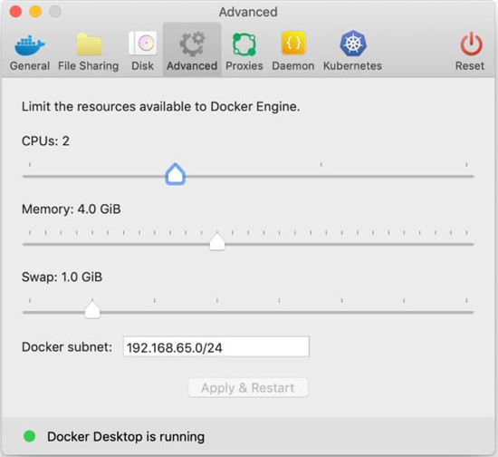This screenshot has width=498, height=457.
Task: Click 'Docker Desktop is running' status text
Action: (x=126, y=437)
